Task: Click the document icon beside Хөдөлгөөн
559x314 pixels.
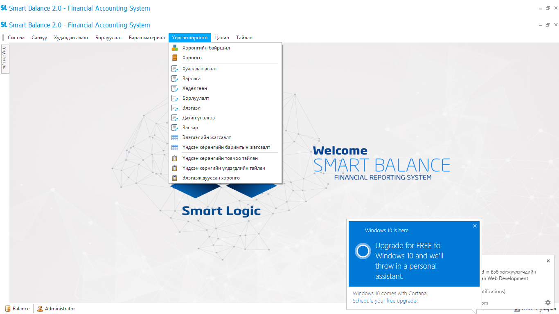Action: pyautogui.click(x=175, y=88)
